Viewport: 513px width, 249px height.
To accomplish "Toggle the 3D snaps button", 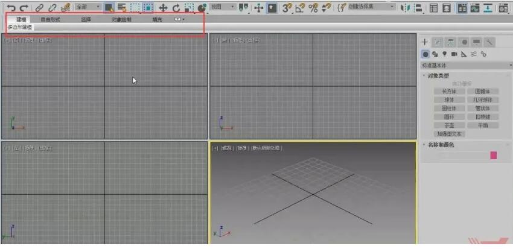I will tap(287, 8).
